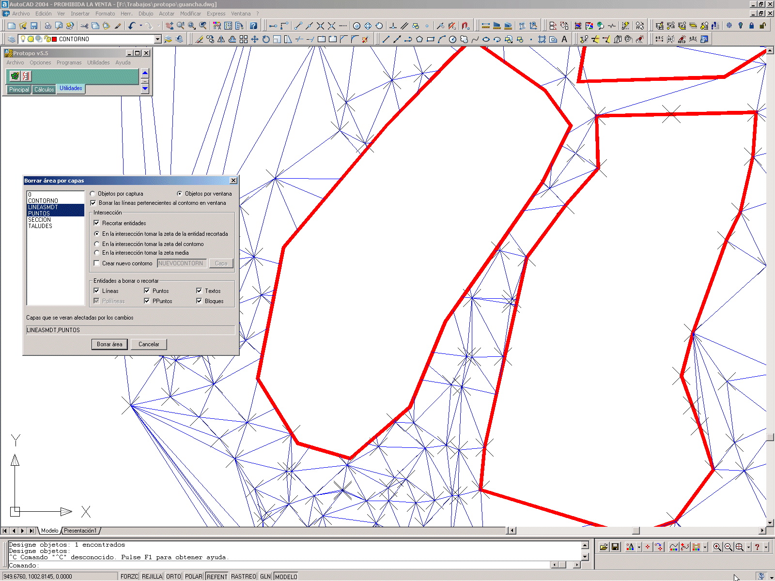The height and width of the screenshot is (581, 775).
Task: Open dropdown beside zoom extents icon in bottom toolbar
Action: (x=749, y=547)
